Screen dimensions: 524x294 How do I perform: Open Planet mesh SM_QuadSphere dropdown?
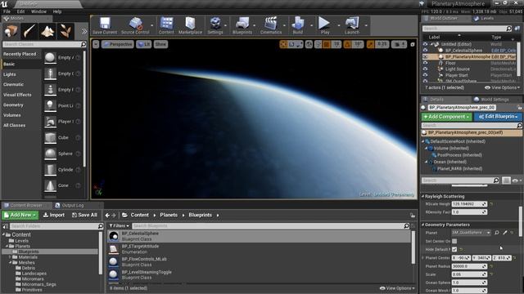[472, 233]
